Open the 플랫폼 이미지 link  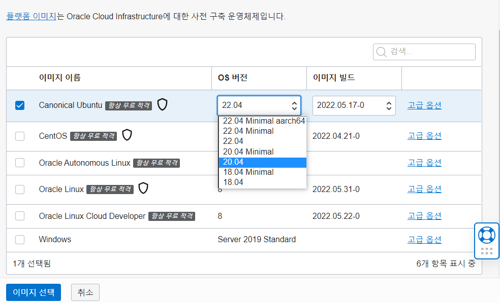click(32, 16)
